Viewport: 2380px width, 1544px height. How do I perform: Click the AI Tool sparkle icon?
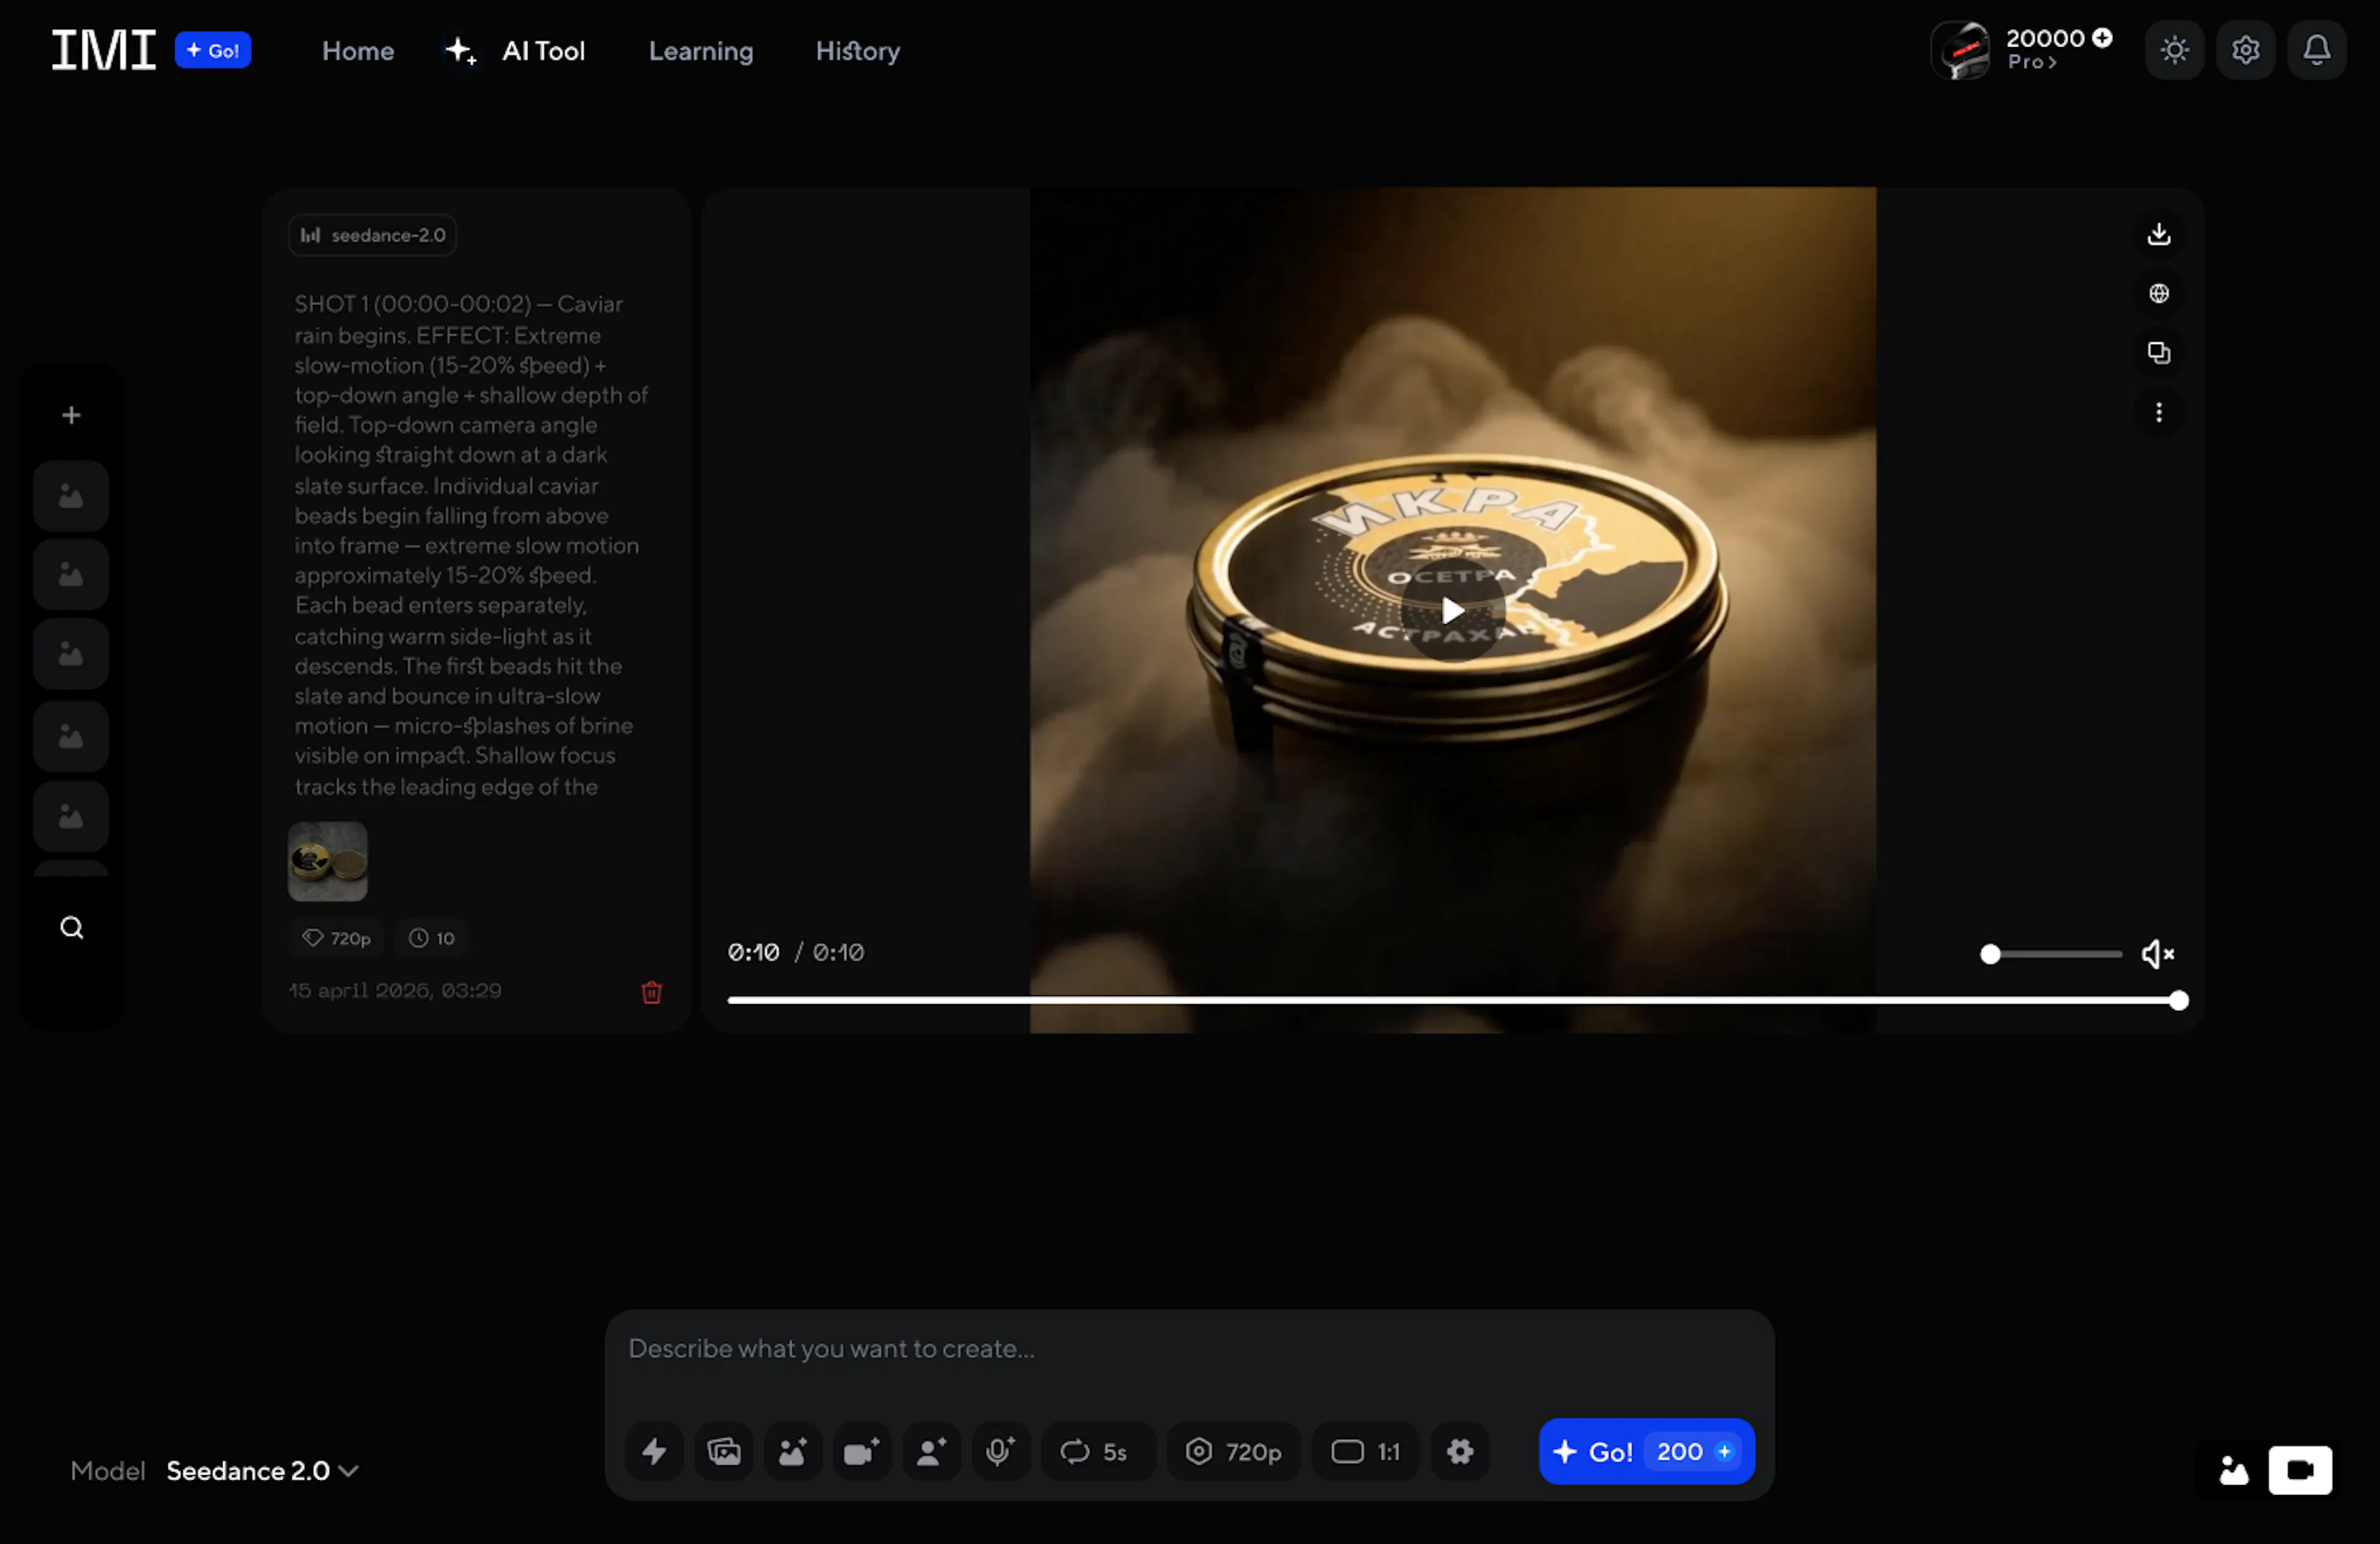tap(460, 51)
